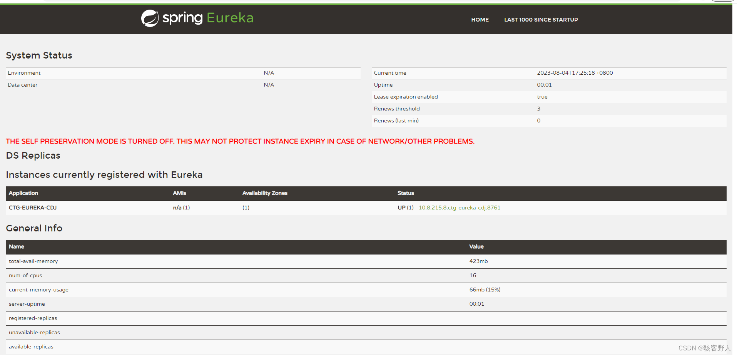
Task: Click the General Info Name column header
Action: click(17, 247)
